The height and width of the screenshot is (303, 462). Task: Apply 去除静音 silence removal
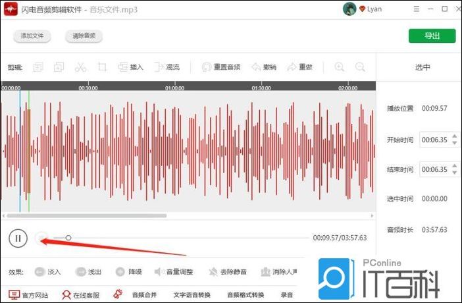coord(228,272)
